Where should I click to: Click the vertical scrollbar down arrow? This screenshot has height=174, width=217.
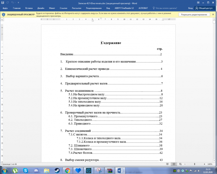point(214,161)
